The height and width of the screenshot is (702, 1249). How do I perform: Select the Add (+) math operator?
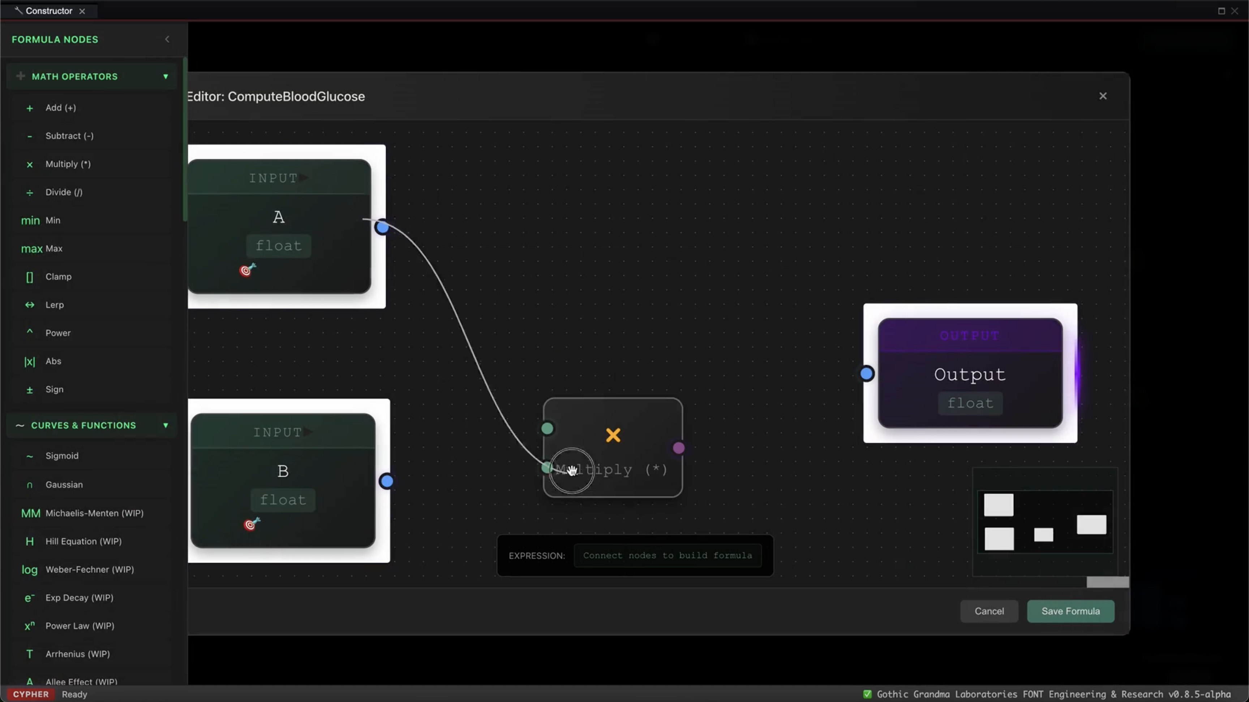click(x=60, y=108)
